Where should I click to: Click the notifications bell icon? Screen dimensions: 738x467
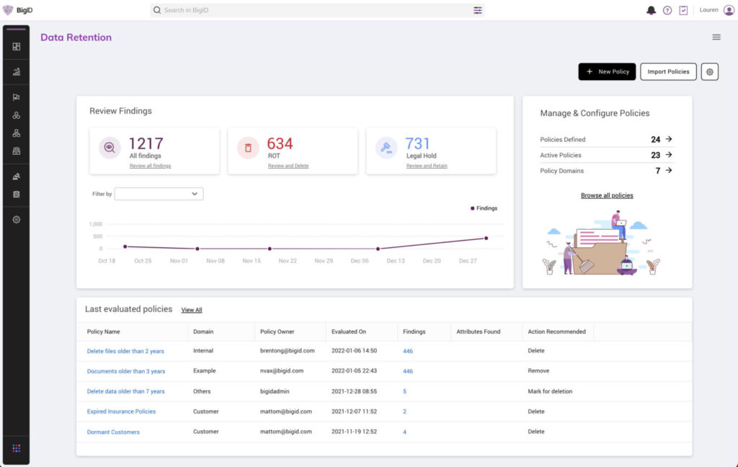[x=652, y=10]
